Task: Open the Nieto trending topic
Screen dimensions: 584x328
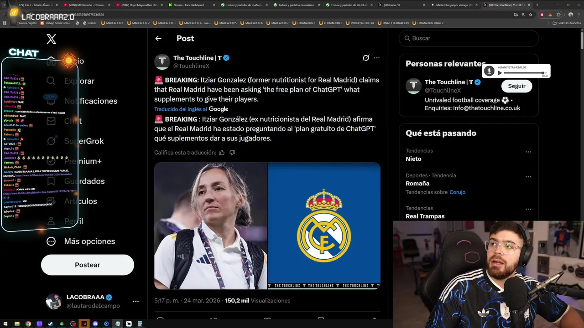Action: (413, 159)
